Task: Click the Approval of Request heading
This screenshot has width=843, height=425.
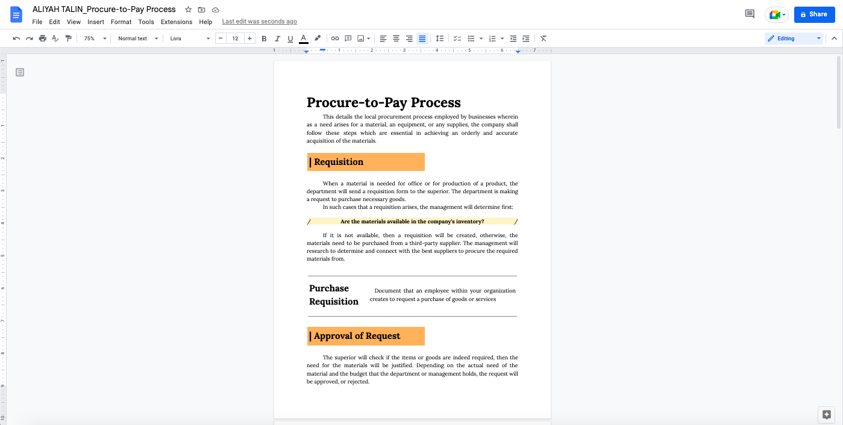Action: coord(366,336)
